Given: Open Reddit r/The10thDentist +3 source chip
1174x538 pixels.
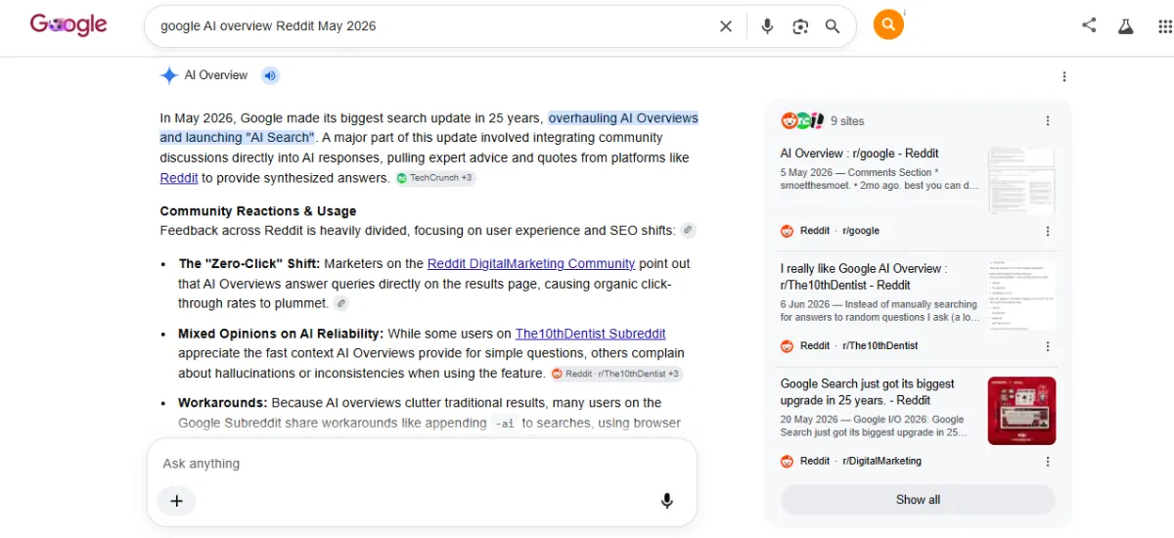Looking at the screenshot, I should pyautogui.click(x=616, y=374).
